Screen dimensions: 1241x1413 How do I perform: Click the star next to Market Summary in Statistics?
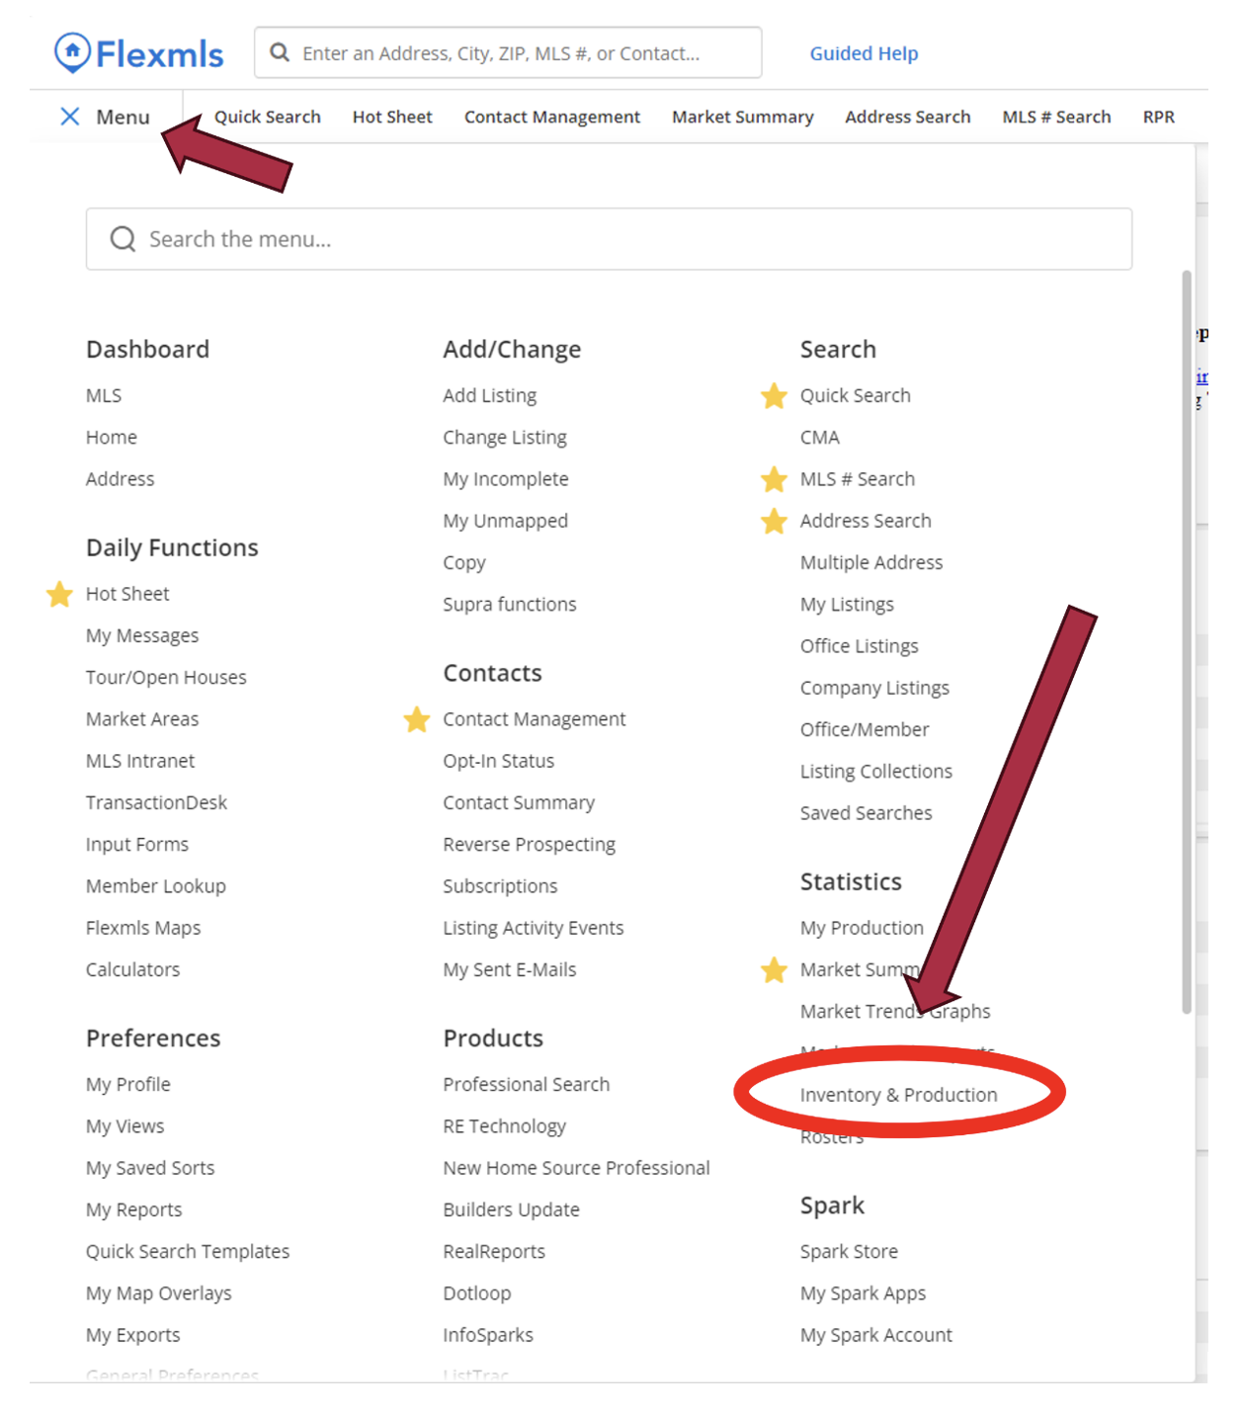[774, 970]
